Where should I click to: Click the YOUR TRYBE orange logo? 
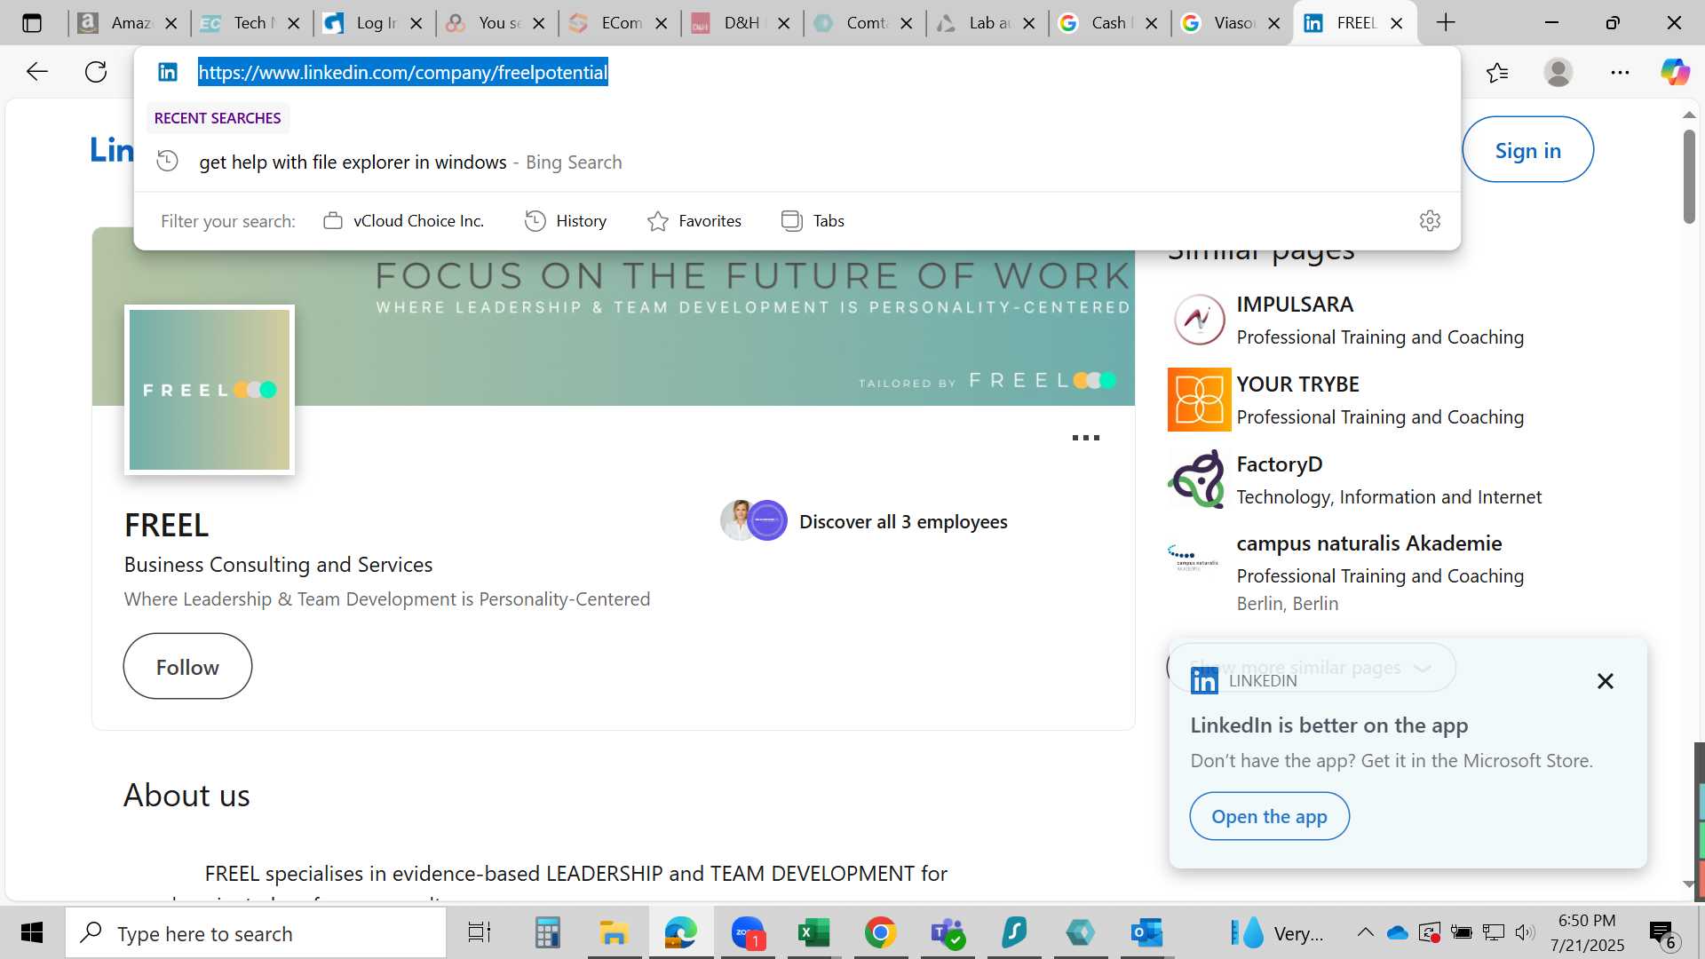[1199, 400]
